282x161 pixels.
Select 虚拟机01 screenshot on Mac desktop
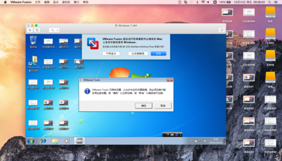coord(249,80)
